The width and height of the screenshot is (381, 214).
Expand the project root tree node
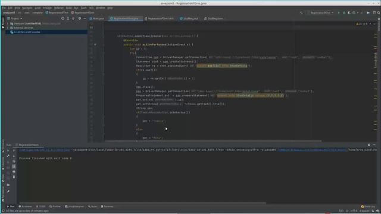click(8, 24)
